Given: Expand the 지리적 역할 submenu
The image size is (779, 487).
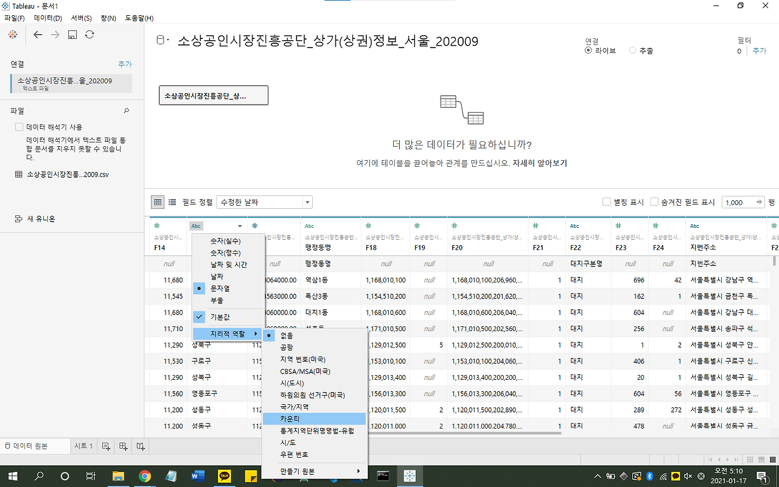Looking at the screenshot, I should pos(228,334).
